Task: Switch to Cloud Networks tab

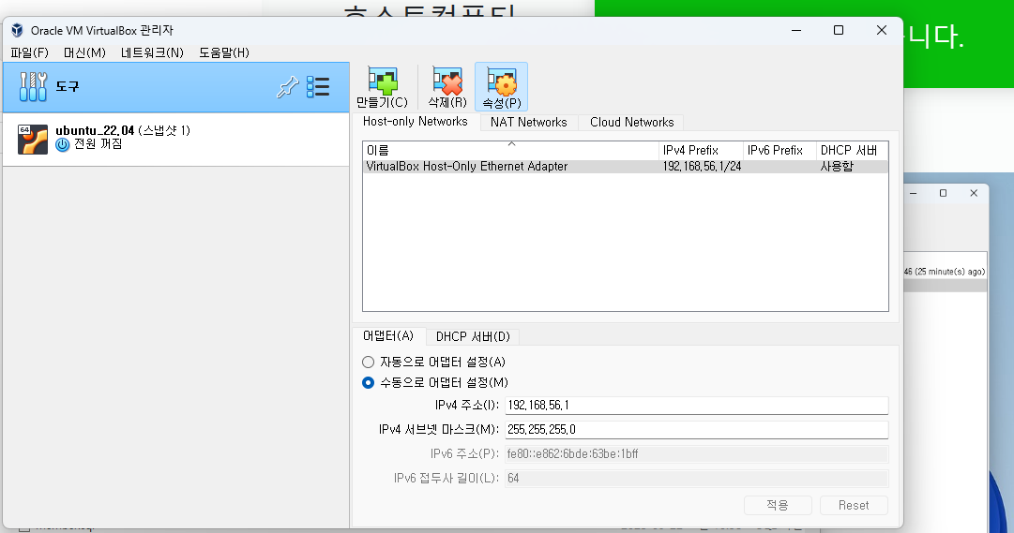Action: 632,122
